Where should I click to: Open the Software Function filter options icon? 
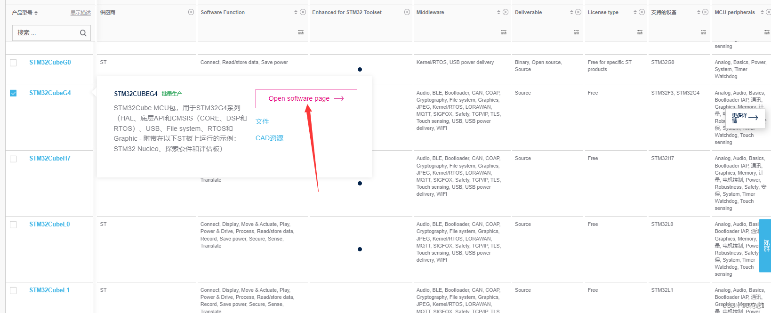click(x=301, y=32)
